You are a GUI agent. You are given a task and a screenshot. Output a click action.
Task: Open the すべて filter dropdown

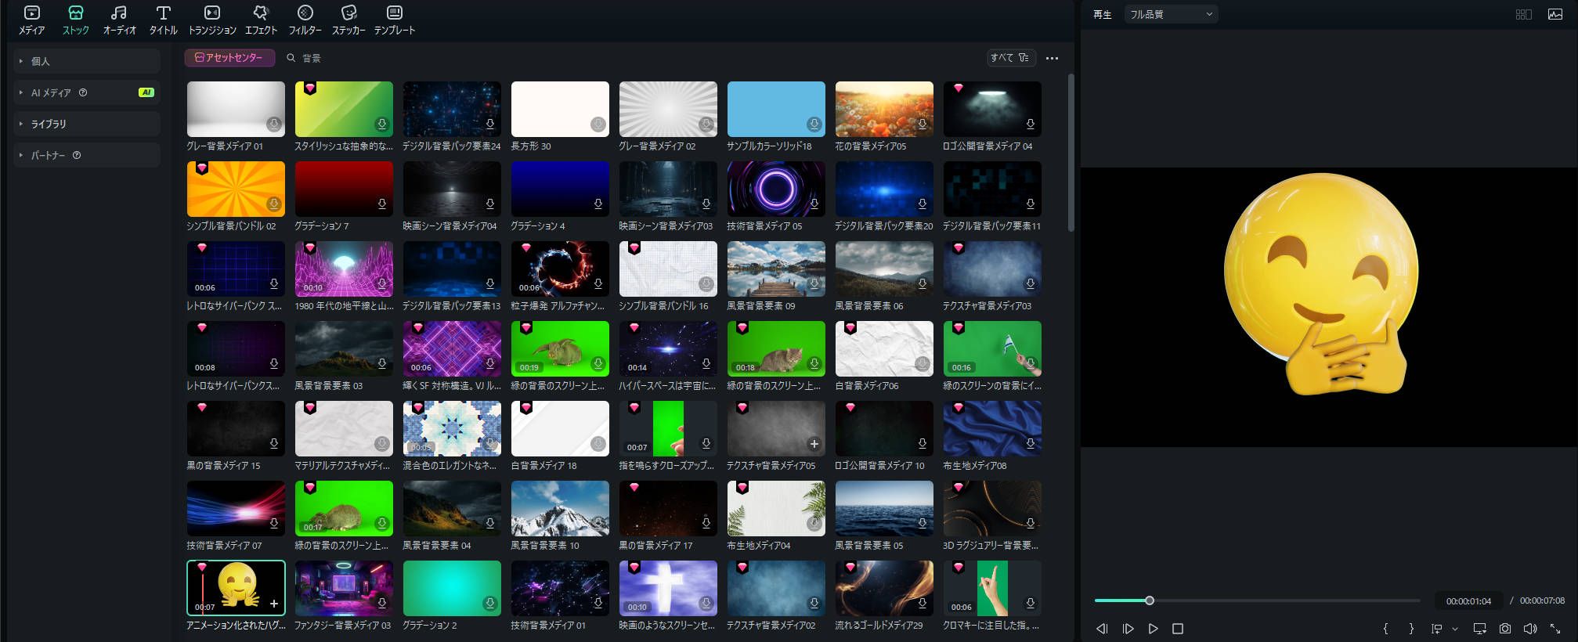[1009, 58]
